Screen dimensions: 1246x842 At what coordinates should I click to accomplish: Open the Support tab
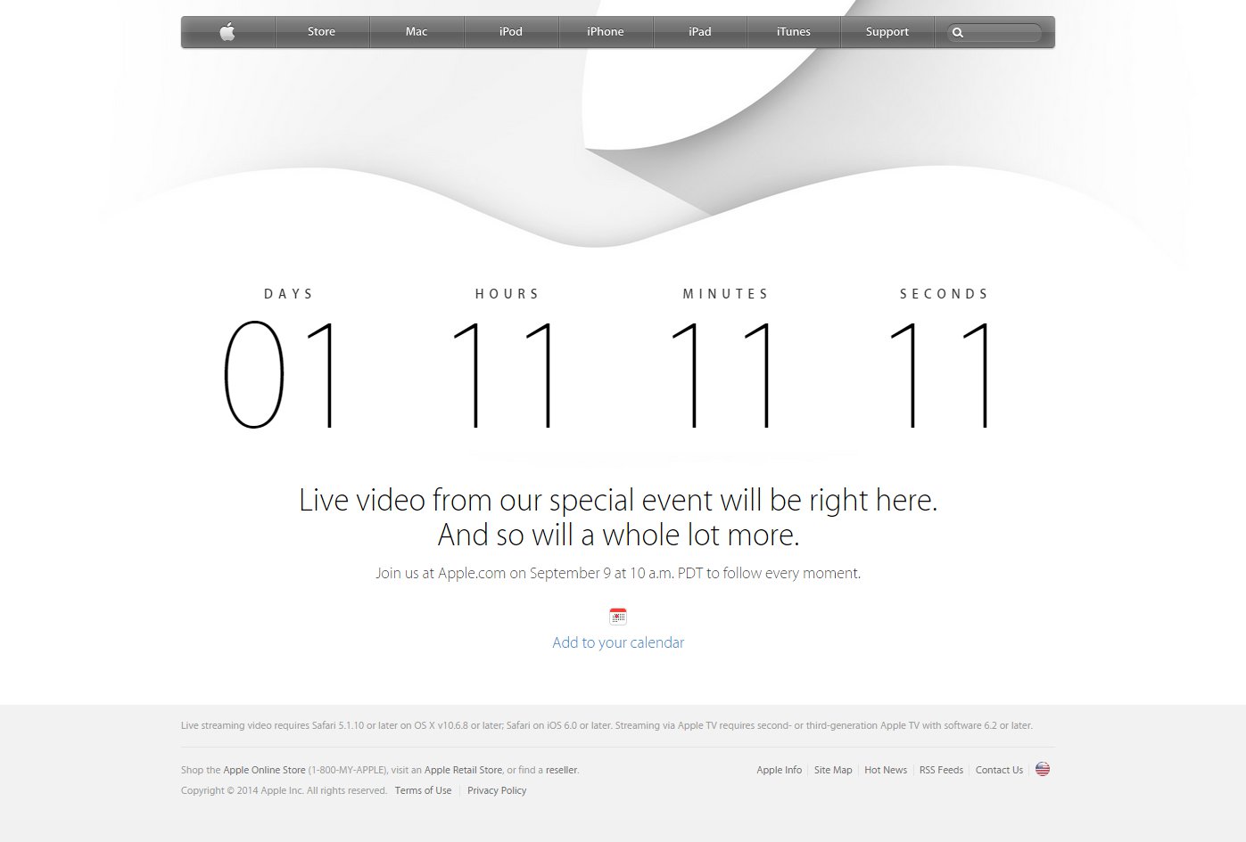pyautogui.click(x=887, y=32)
